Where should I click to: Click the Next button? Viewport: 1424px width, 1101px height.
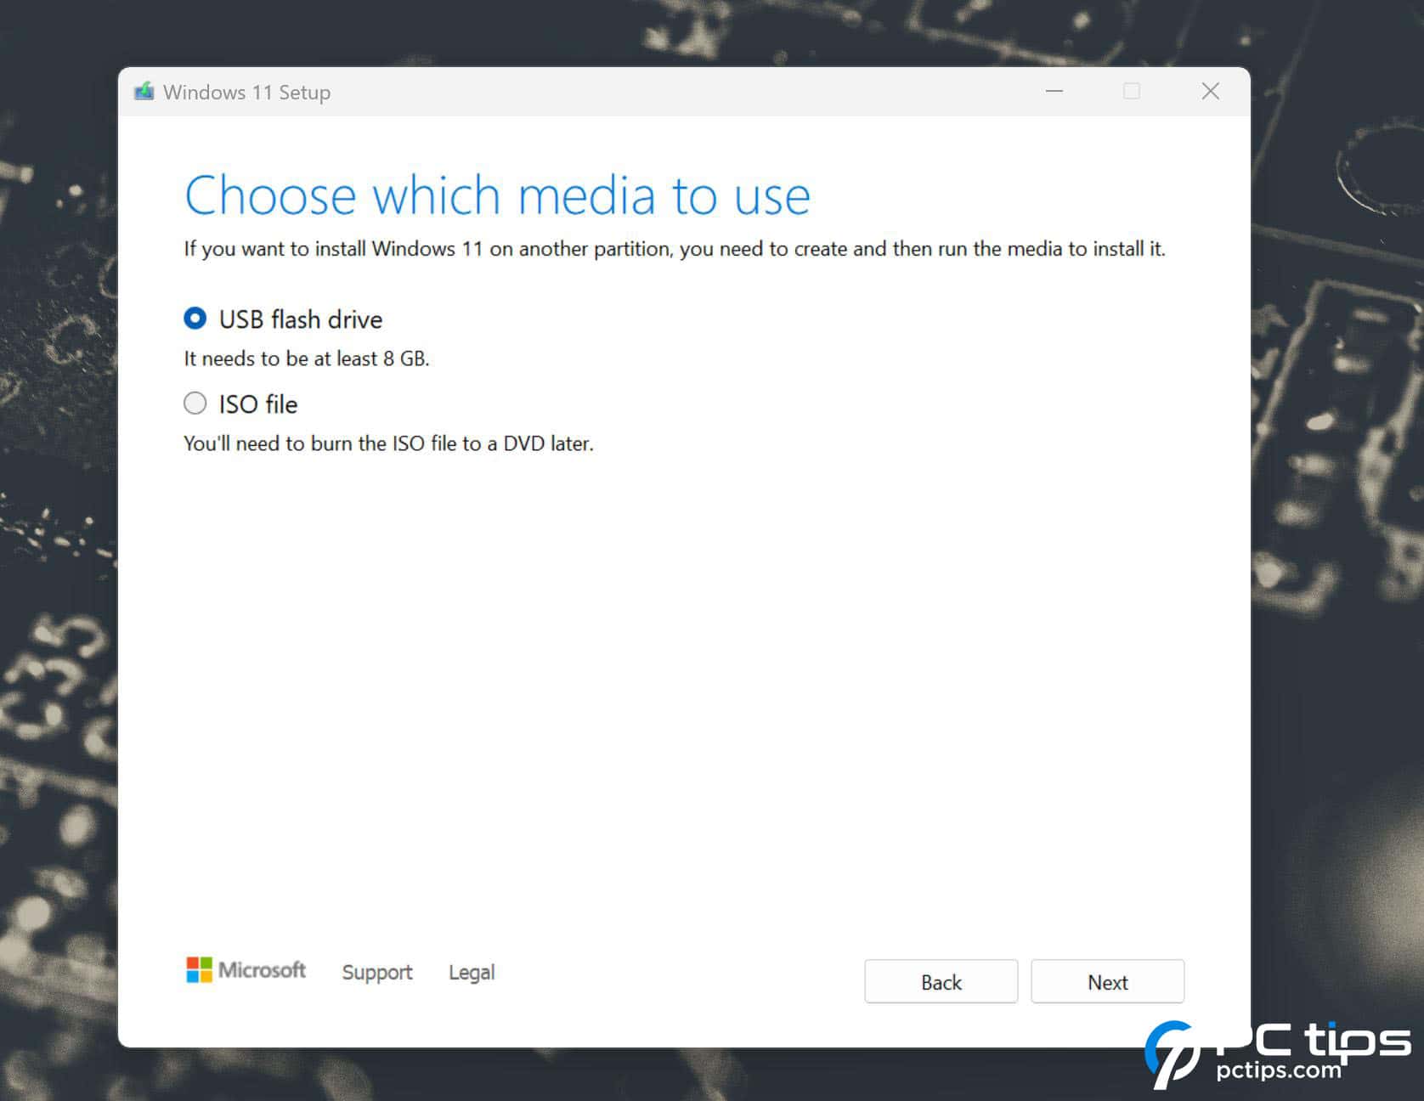(1107, 981)
